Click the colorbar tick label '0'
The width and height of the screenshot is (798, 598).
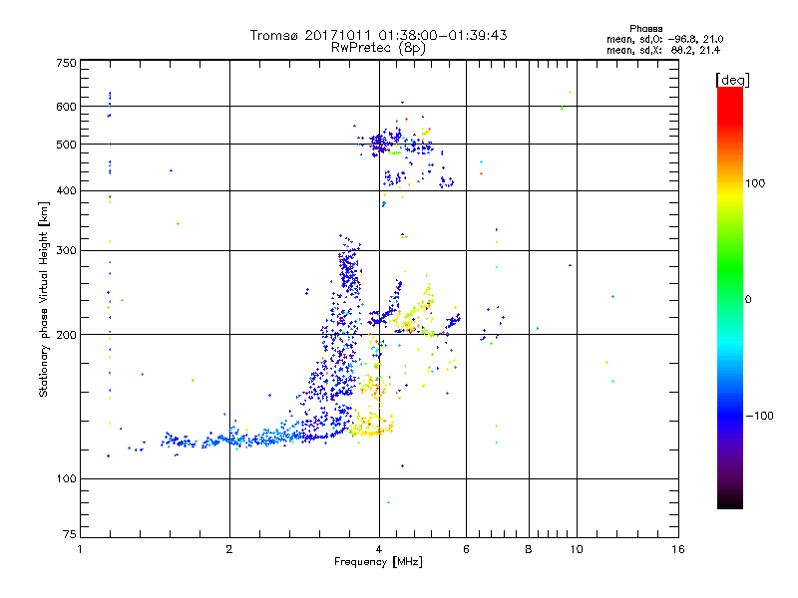[748, 300]
